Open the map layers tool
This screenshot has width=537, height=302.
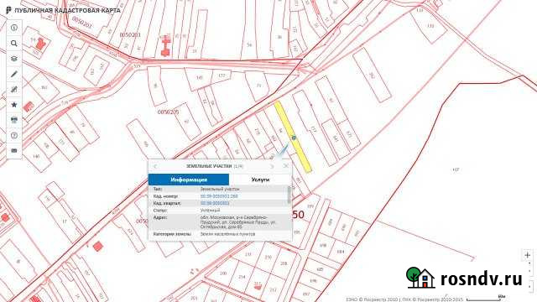14,59
